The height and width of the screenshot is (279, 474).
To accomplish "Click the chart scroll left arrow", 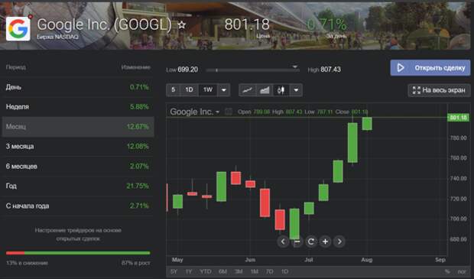I will [x=283, y=242].
